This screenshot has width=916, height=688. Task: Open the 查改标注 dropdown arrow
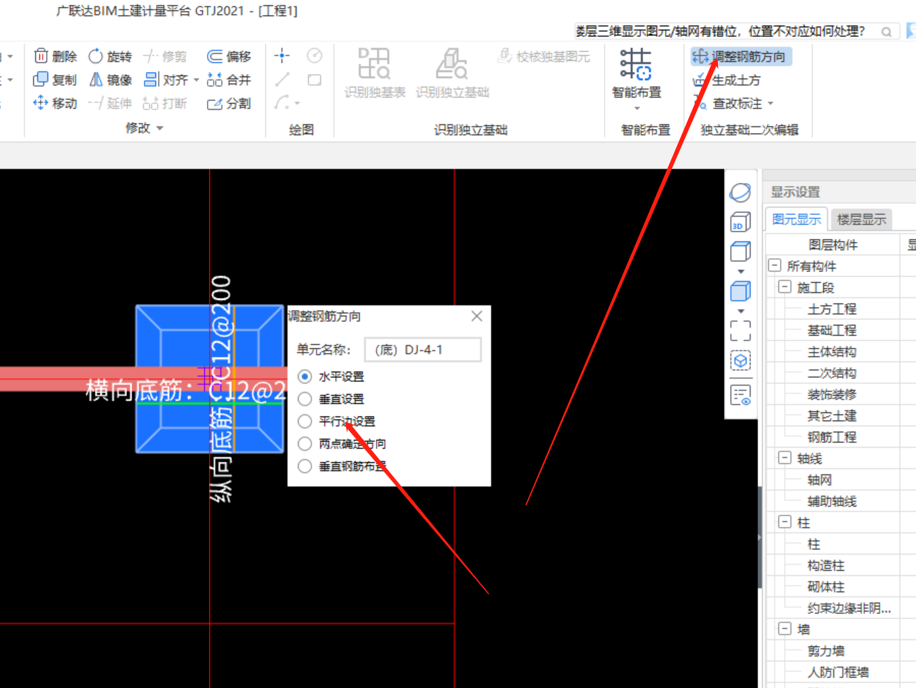[x=771, y=104]
